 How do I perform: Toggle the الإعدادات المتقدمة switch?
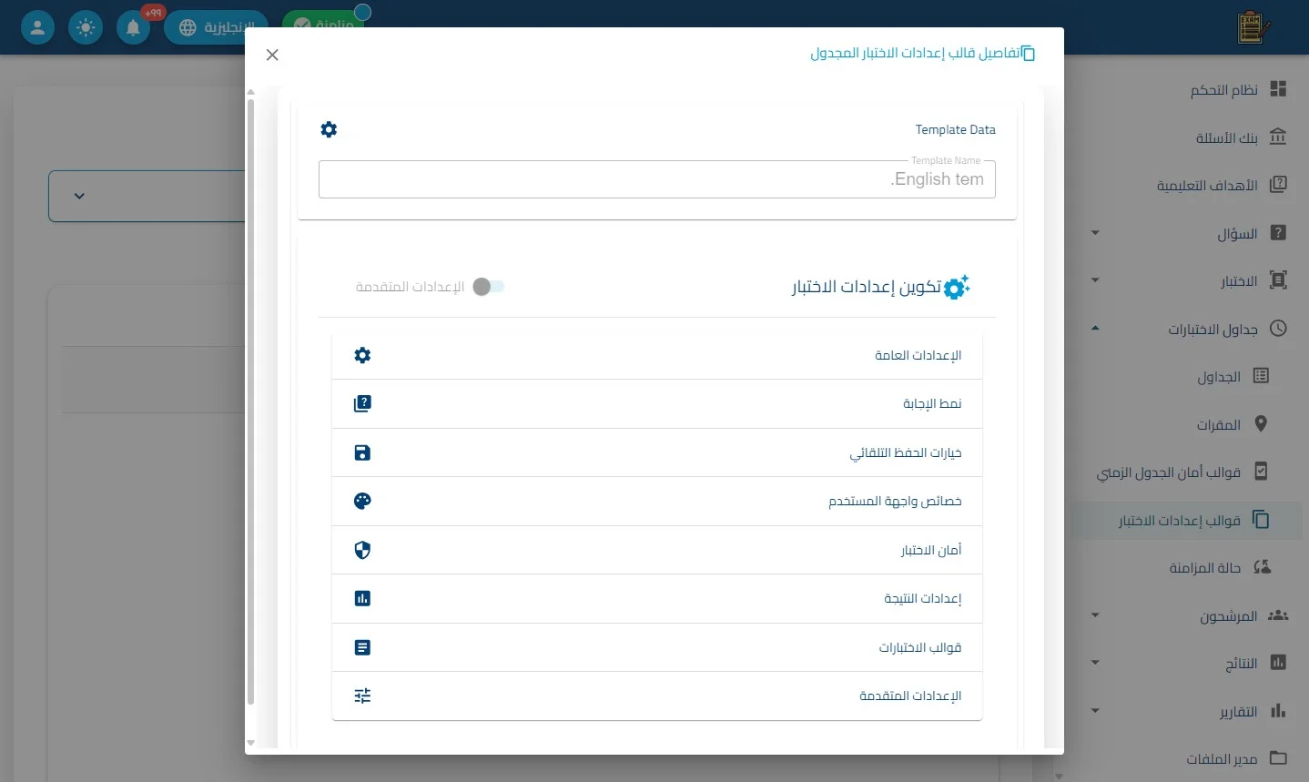489,287
